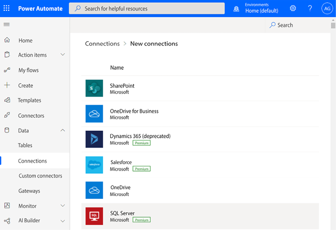
Task: Open the app launcher waffle icon
Action: pyautogui.click(x=6, y=8)
